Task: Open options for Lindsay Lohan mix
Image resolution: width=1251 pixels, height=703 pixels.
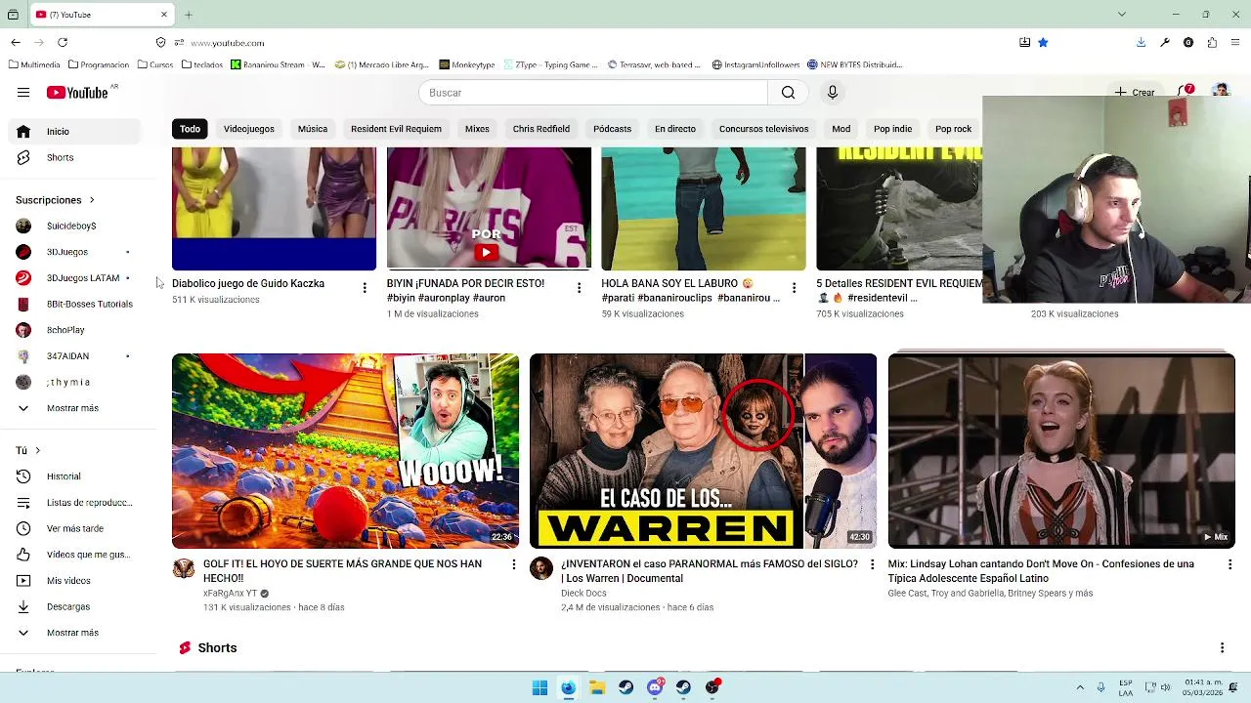Action: (x=1229, y=564)
